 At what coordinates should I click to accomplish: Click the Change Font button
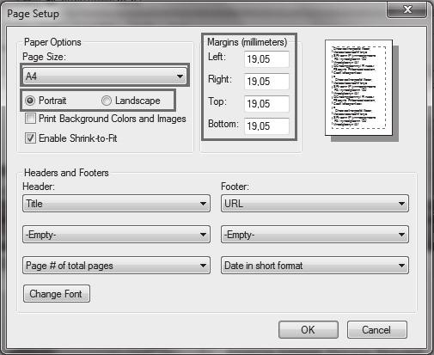click(x=57, y=294)
